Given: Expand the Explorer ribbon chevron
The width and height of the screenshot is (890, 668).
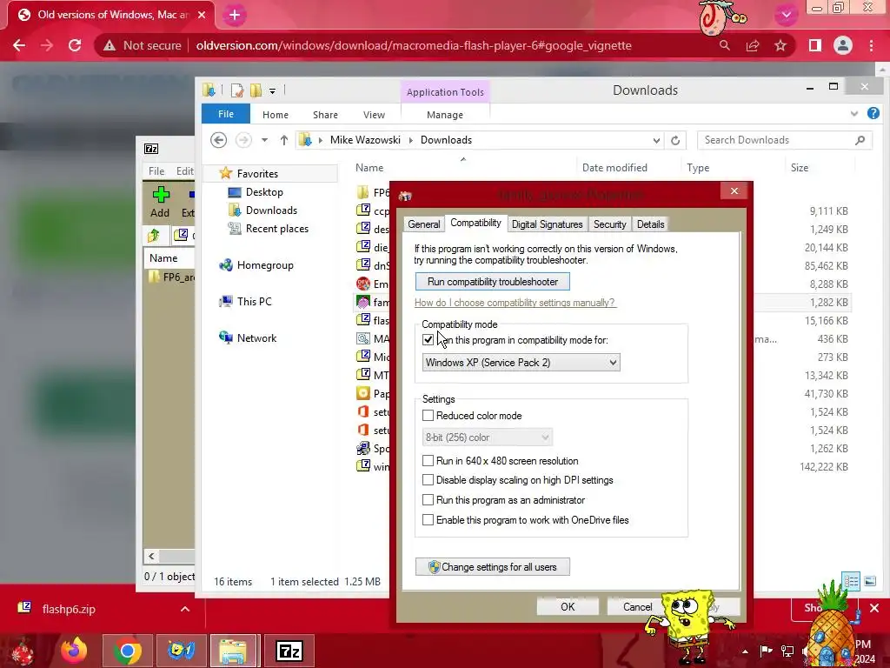Looking at the screenshot, I should (854, 114).
